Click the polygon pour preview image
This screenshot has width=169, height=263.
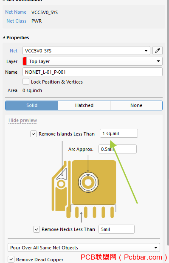pos(84,189)
